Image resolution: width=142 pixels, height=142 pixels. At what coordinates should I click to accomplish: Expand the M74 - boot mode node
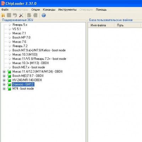point(4,89)
